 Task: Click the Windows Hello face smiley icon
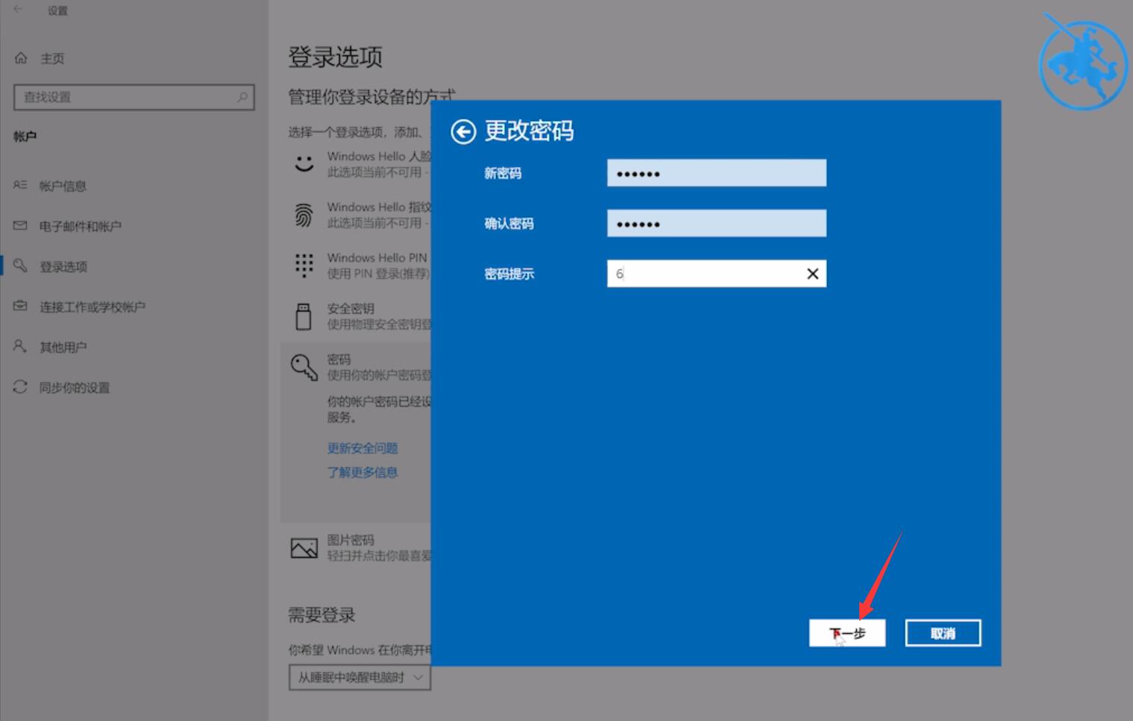point(304,163)
